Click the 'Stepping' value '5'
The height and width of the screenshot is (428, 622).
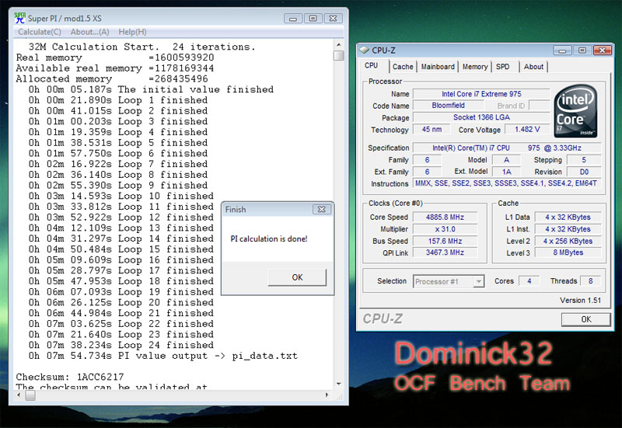pos(584,160)
